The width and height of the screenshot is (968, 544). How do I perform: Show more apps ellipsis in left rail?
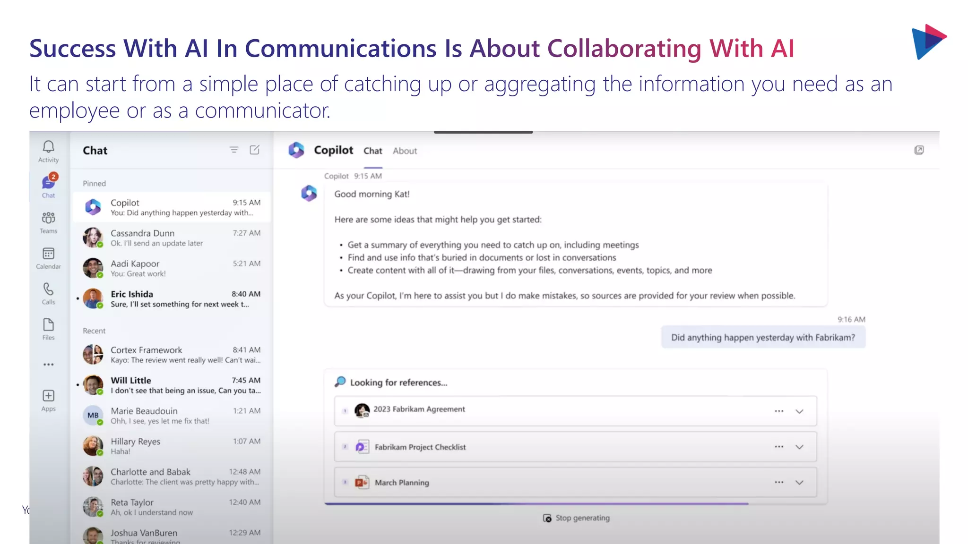point(48,365)
